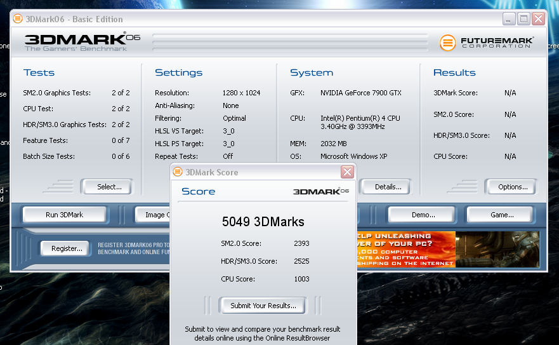Click the System section heading
559x345 pixels.
tap(312, 72)
